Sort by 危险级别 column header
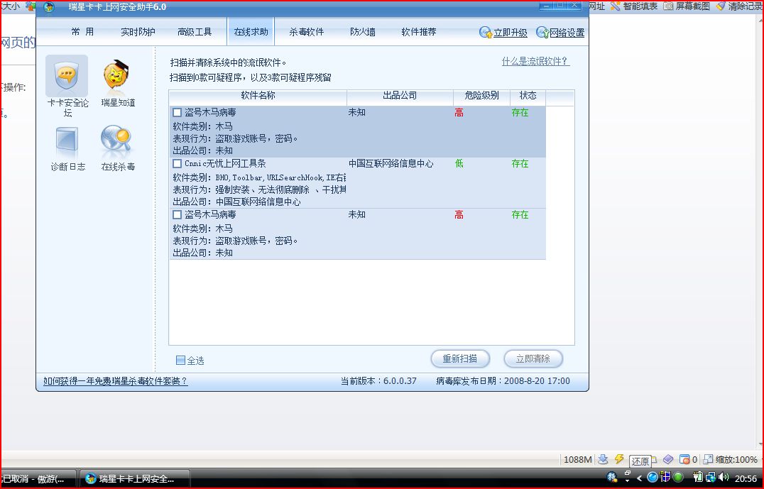This screenshot has height=489, width=764. (481, 96)
